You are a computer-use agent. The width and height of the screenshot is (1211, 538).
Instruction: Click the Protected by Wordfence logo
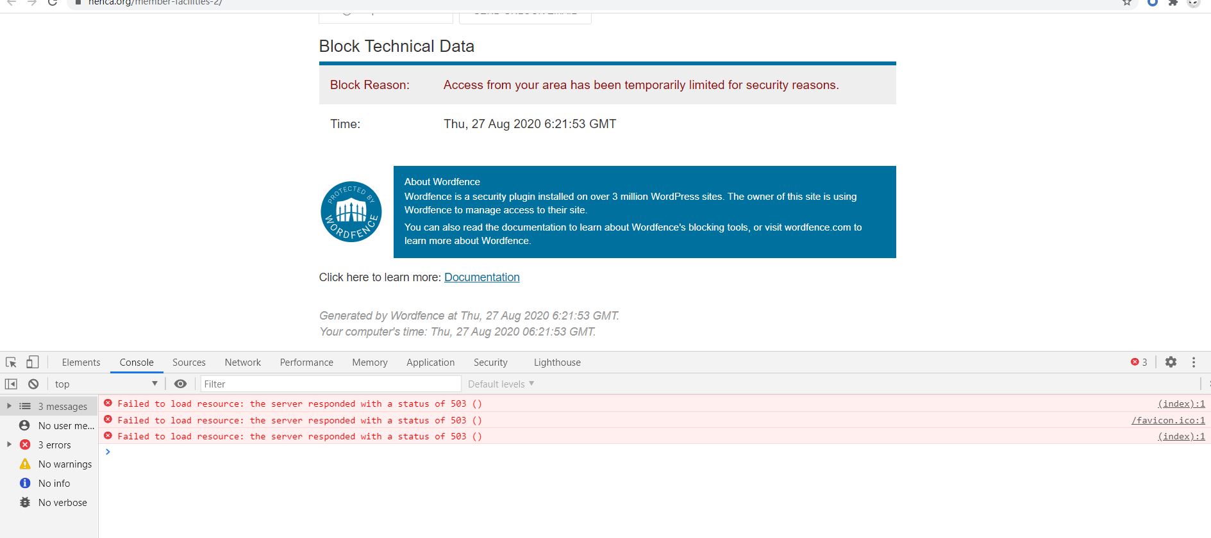[351, 212]
